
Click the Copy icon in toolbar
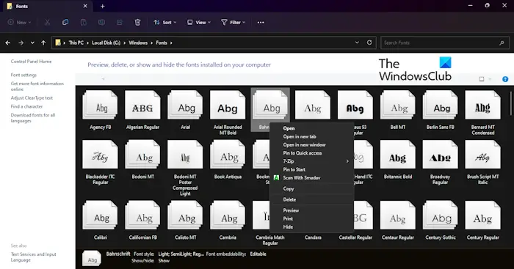pyautogui.click(x=65, y=22)
